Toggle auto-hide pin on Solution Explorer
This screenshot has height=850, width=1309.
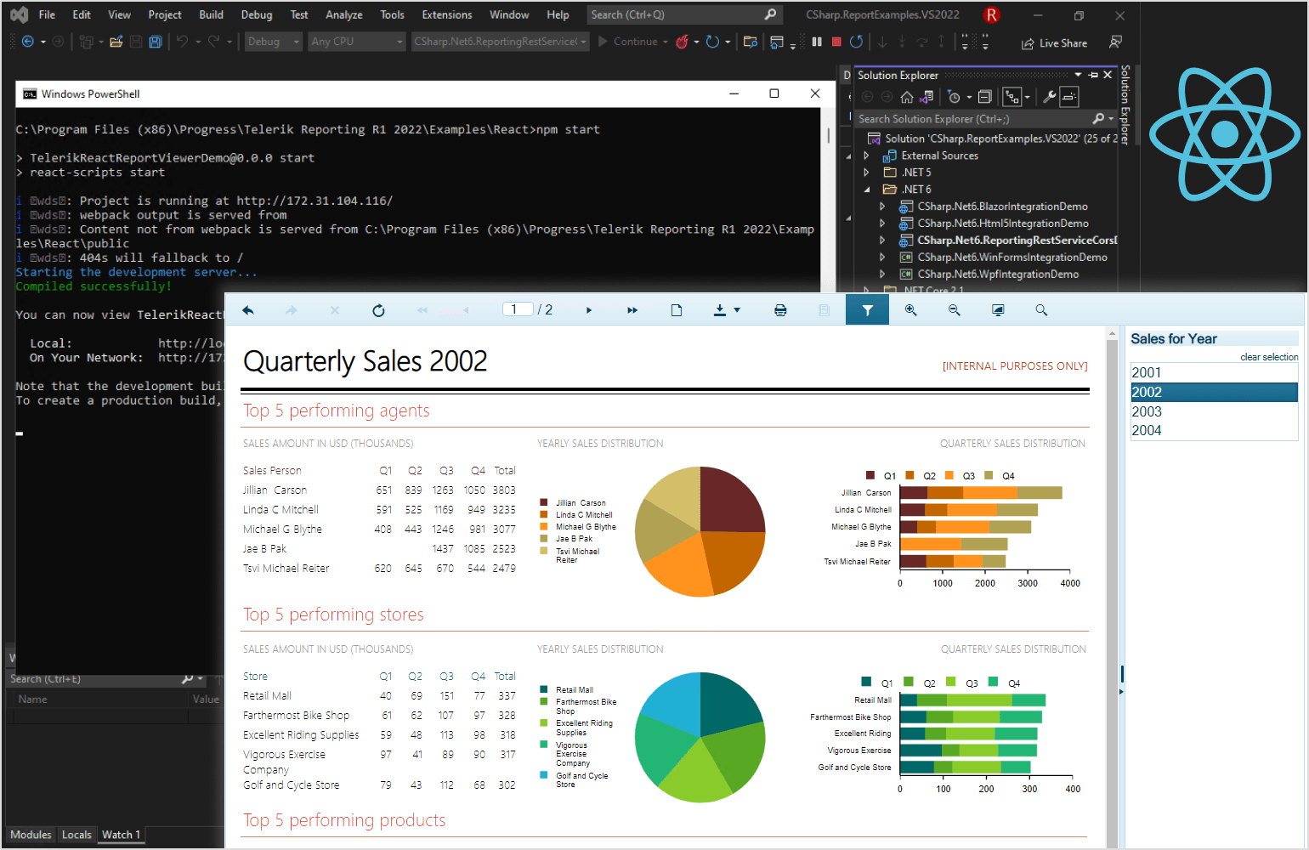[x=1093, y=75]
